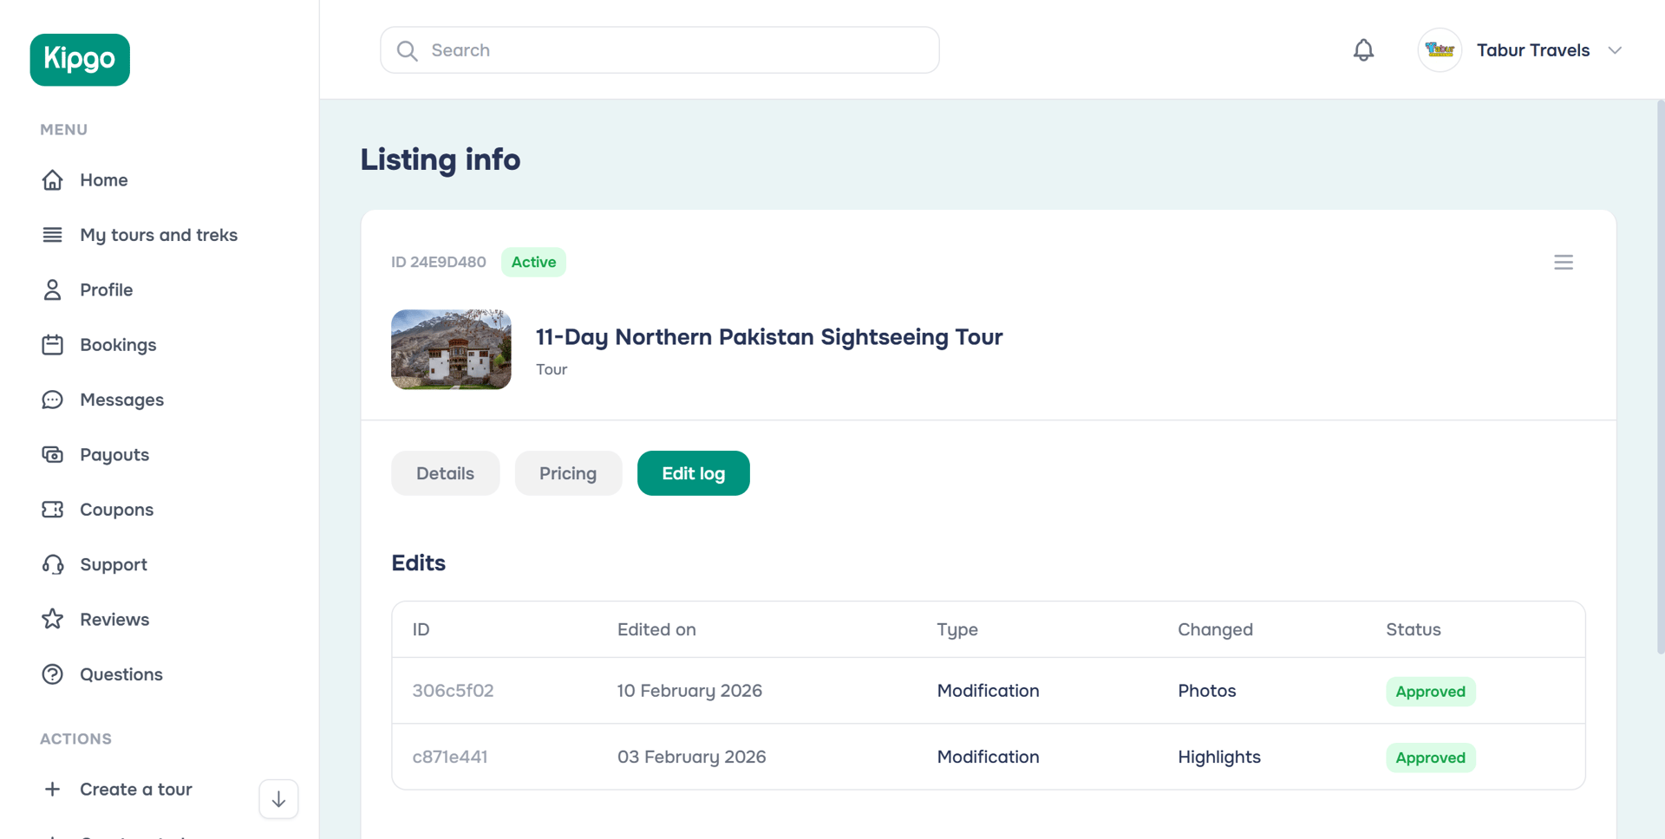Expand the Tabur Travels account dropdown
This screenshot has height=839, width=1665.
coord(1614,50)
